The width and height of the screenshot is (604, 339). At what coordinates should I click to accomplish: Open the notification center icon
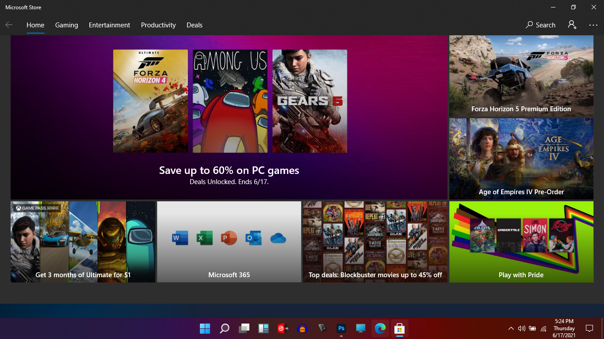tap(589, 328)
